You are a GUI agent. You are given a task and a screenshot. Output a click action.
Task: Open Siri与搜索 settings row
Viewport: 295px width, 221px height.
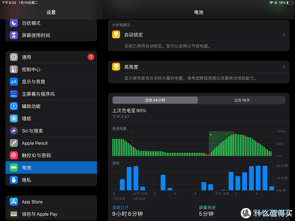pos(51,130)
